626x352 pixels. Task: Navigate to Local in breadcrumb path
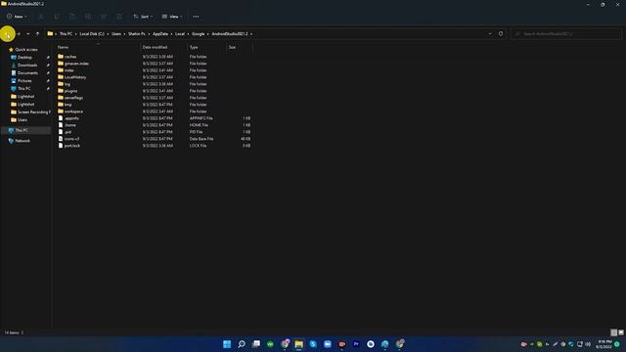coord(180,34)
